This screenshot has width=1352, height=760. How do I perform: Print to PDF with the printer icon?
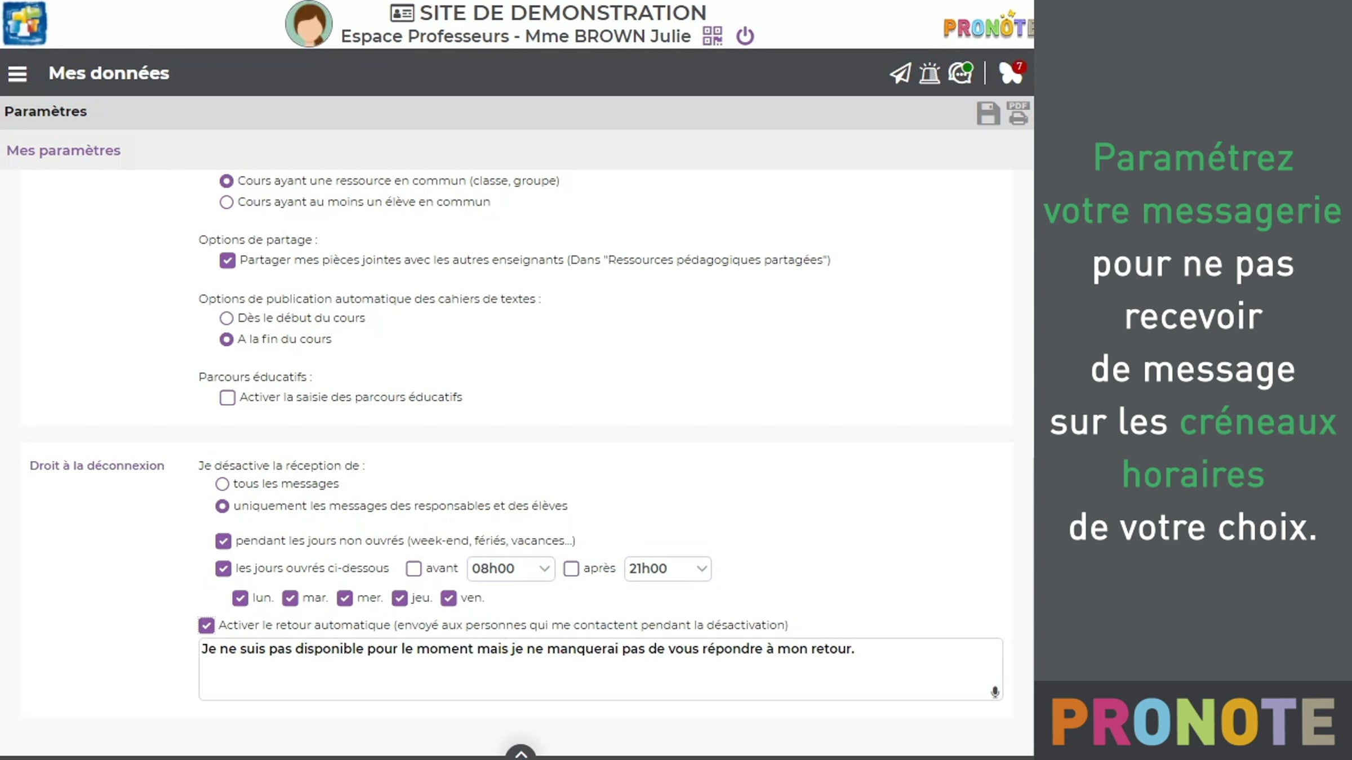[1018, 113]
